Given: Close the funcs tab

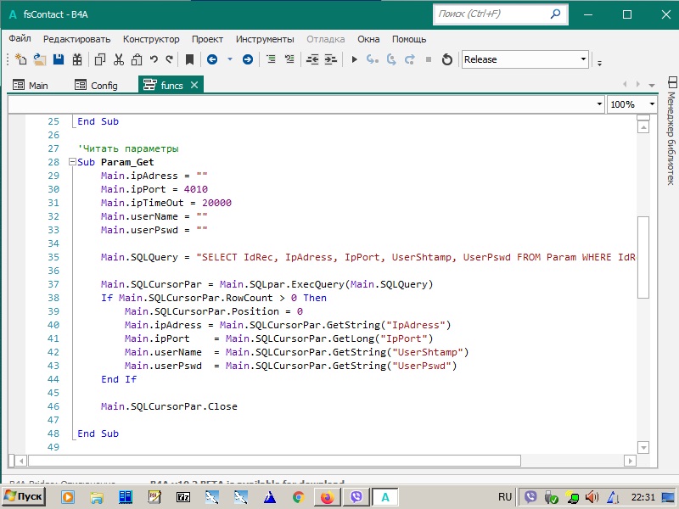Looking at the screenshot, I should 194,85.
